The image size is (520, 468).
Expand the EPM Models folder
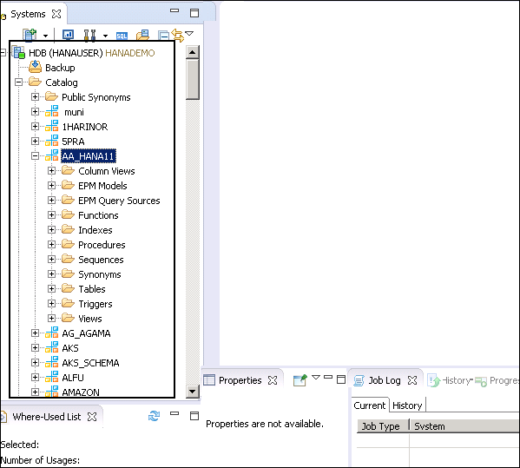pos(51,186)
